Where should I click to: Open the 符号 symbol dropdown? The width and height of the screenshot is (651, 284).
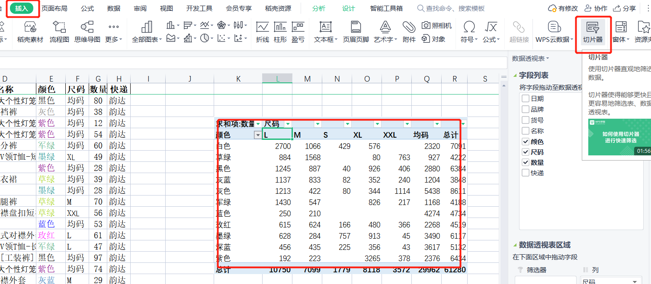click(469, 32)
